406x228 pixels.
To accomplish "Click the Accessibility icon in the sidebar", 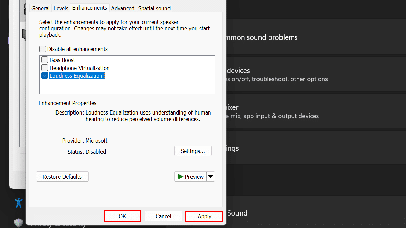I will [19, 202].
